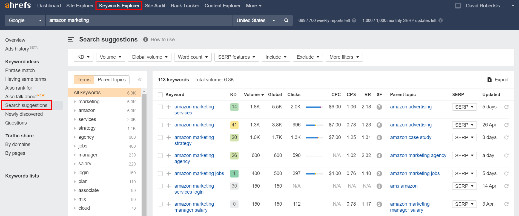Viewport: 519px width, 216px height.
Task: Open amazon advertising parent topic in first row
Action: (x=411, y=107)
